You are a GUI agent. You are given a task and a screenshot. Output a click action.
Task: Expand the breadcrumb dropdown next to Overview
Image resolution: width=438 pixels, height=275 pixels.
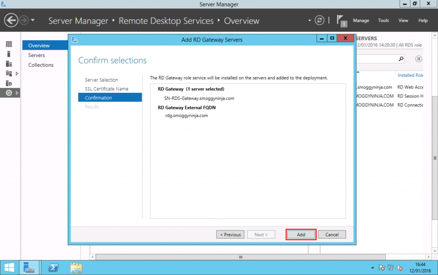coord(309,20)
